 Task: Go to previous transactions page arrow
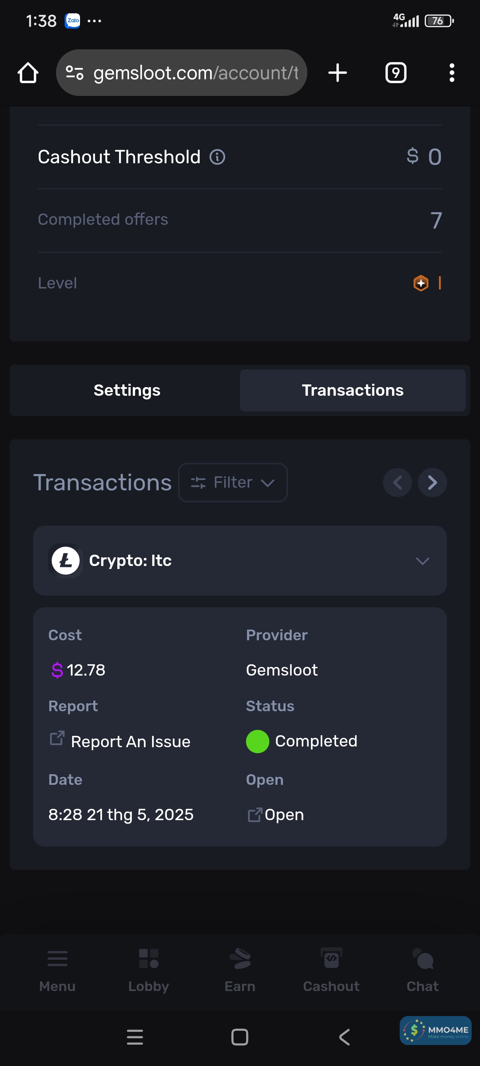397,482
